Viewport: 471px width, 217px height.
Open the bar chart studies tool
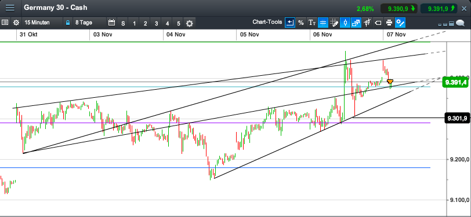pyautogui.click(x=367, y=23)
